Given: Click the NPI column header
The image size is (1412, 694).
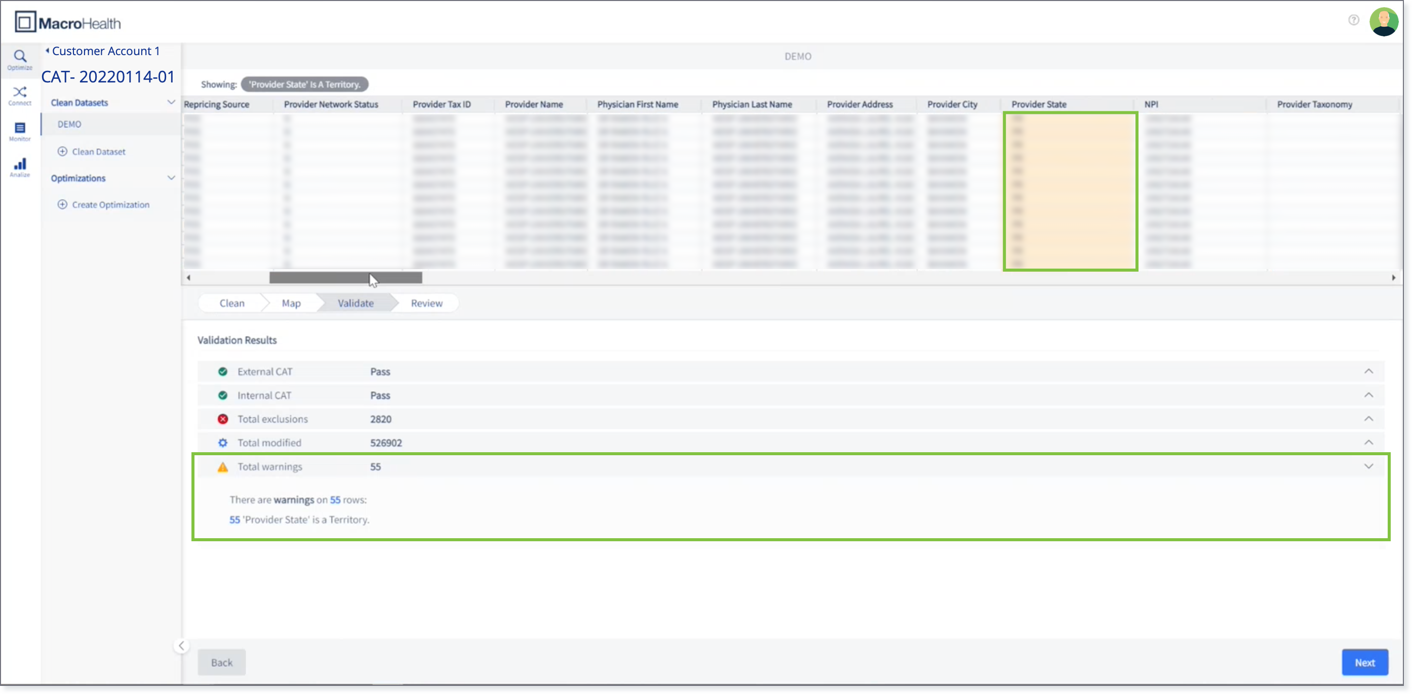Looking at the screenshot, I should tap(1151, 104).
